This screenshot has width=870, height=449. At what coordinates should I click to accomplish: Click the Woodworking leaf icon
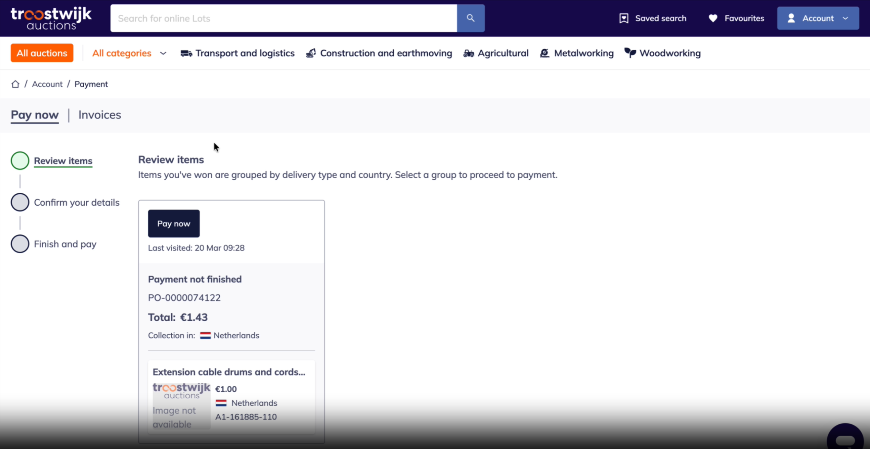tap(629, 52)
